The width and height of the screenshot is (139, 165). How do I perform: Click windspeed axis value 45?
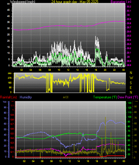pyautogui.click(x=8, y=10)
